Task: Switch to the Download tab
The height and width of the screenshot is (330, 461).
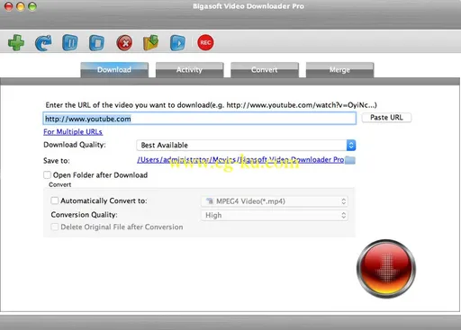Action: (x=114, y=70)
